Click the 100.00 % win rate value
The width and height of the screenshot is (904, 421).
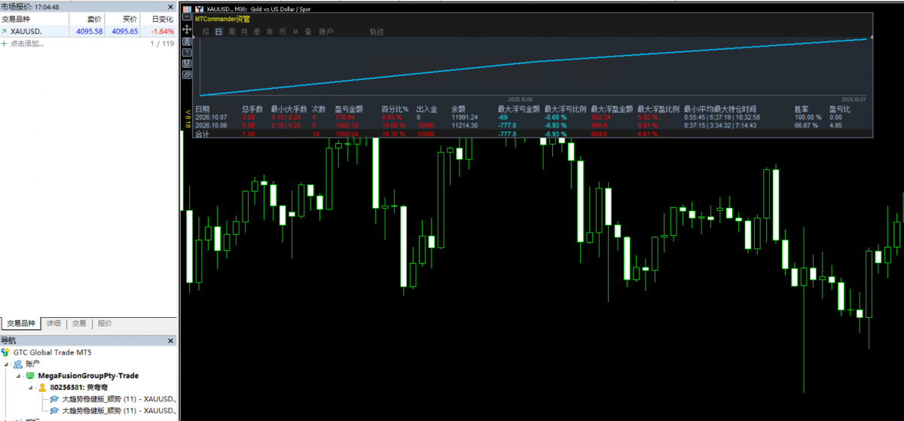click(808, 117)
